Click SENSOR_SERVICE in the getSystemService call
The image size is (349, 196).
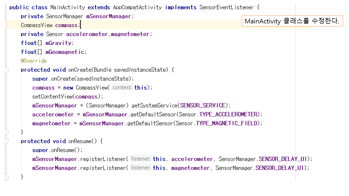[x=203, y=106]
